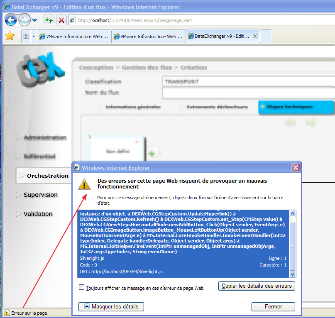Image resolution: width=335 pixels, height=318 pixels.
Task: Select the Orchestration menu item
Action: point(47,176)
